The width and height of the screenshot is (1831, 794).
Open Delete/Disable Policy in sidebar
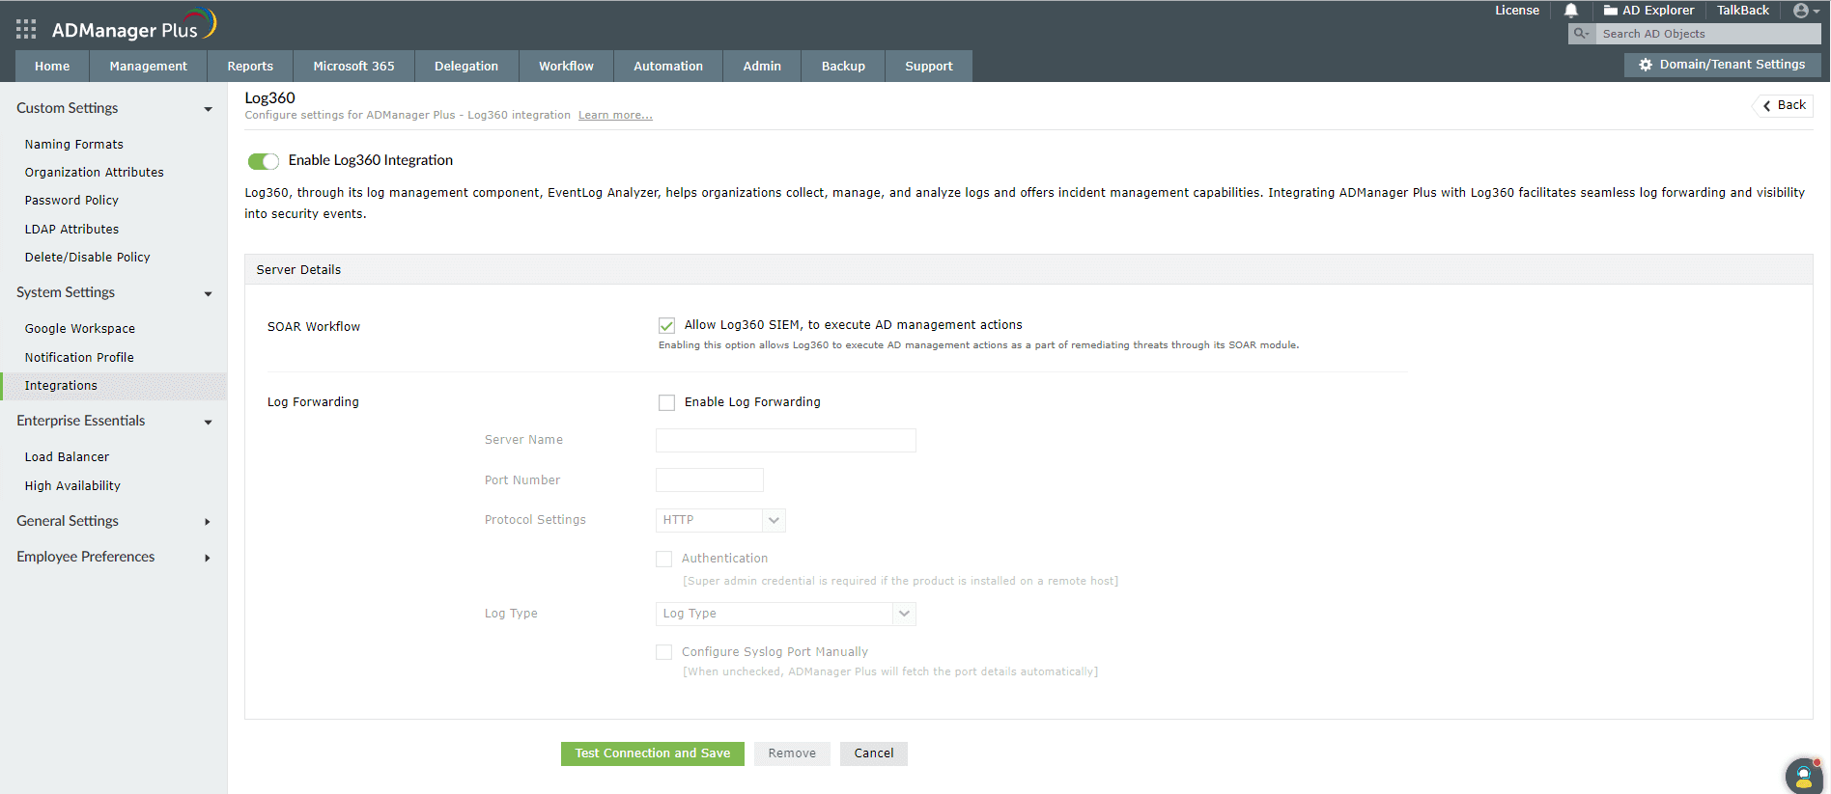click(88, 258)
